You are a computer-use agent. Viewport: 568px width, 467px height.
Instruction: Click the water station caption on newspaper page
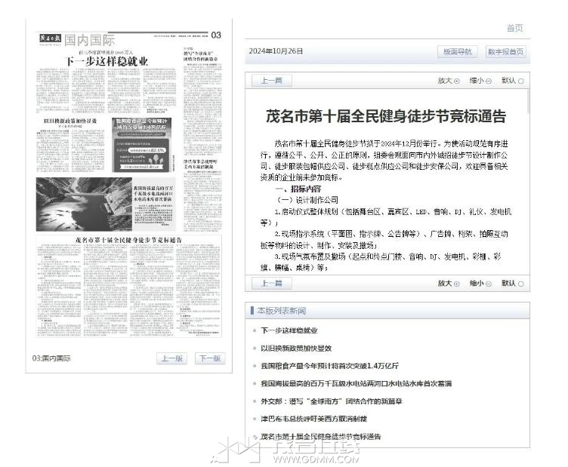pos(153,205)
